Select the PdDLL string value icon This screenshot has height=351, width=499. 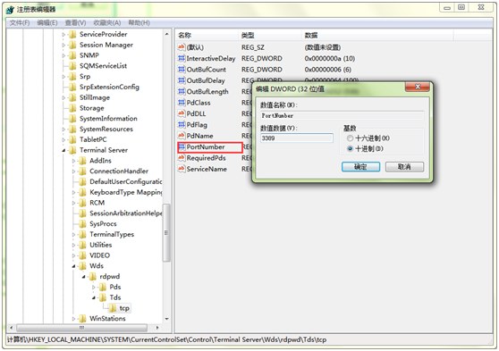click(x=182, y=113)
